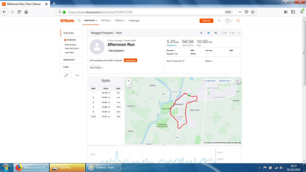The width and height of the screenshot is (306, 172).
Task: Zoom in on the map
Action: click(x=129, y=81)
